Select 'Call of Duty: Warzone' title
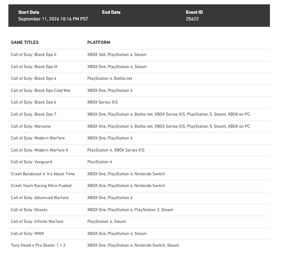This screenshot has height=253, width=283. pos(31,126)
